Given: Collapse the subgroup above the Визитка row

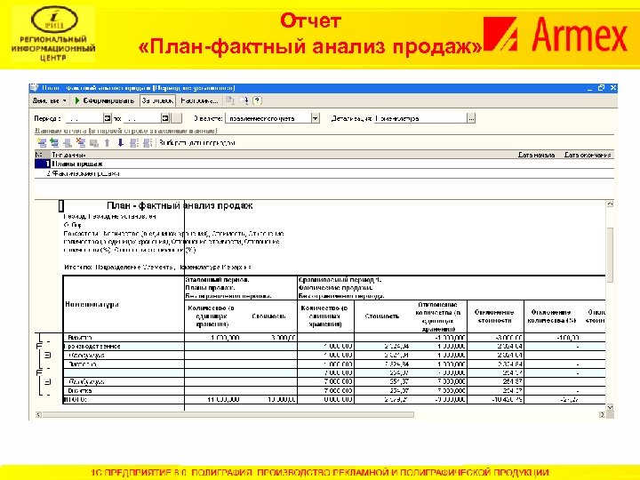Looking at the screenshot, I should (x=48, y=381).
